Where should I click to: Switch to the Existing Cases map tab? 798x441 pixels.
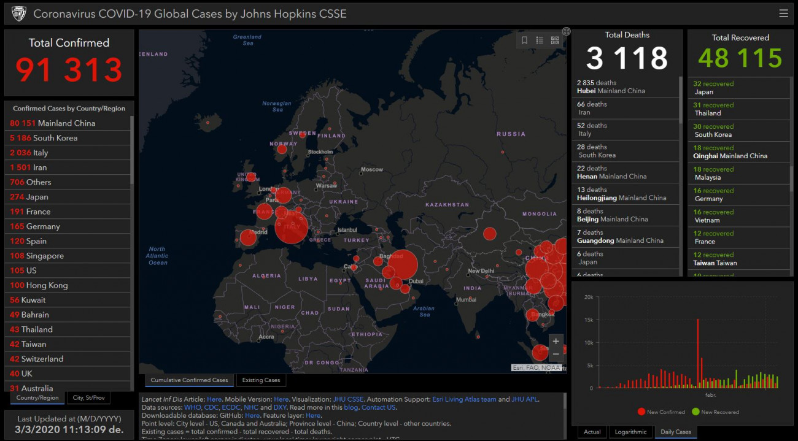tap(261, 380)
